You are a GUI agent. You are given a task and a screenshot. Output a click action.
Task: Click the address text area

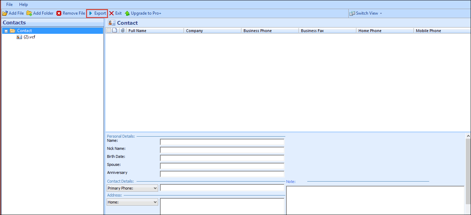pyautogui.click(x=222, y=207)
